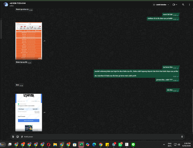Open the Label obrolan dropdown
This screenshot has width=193, height=148.
pos(161,5)
